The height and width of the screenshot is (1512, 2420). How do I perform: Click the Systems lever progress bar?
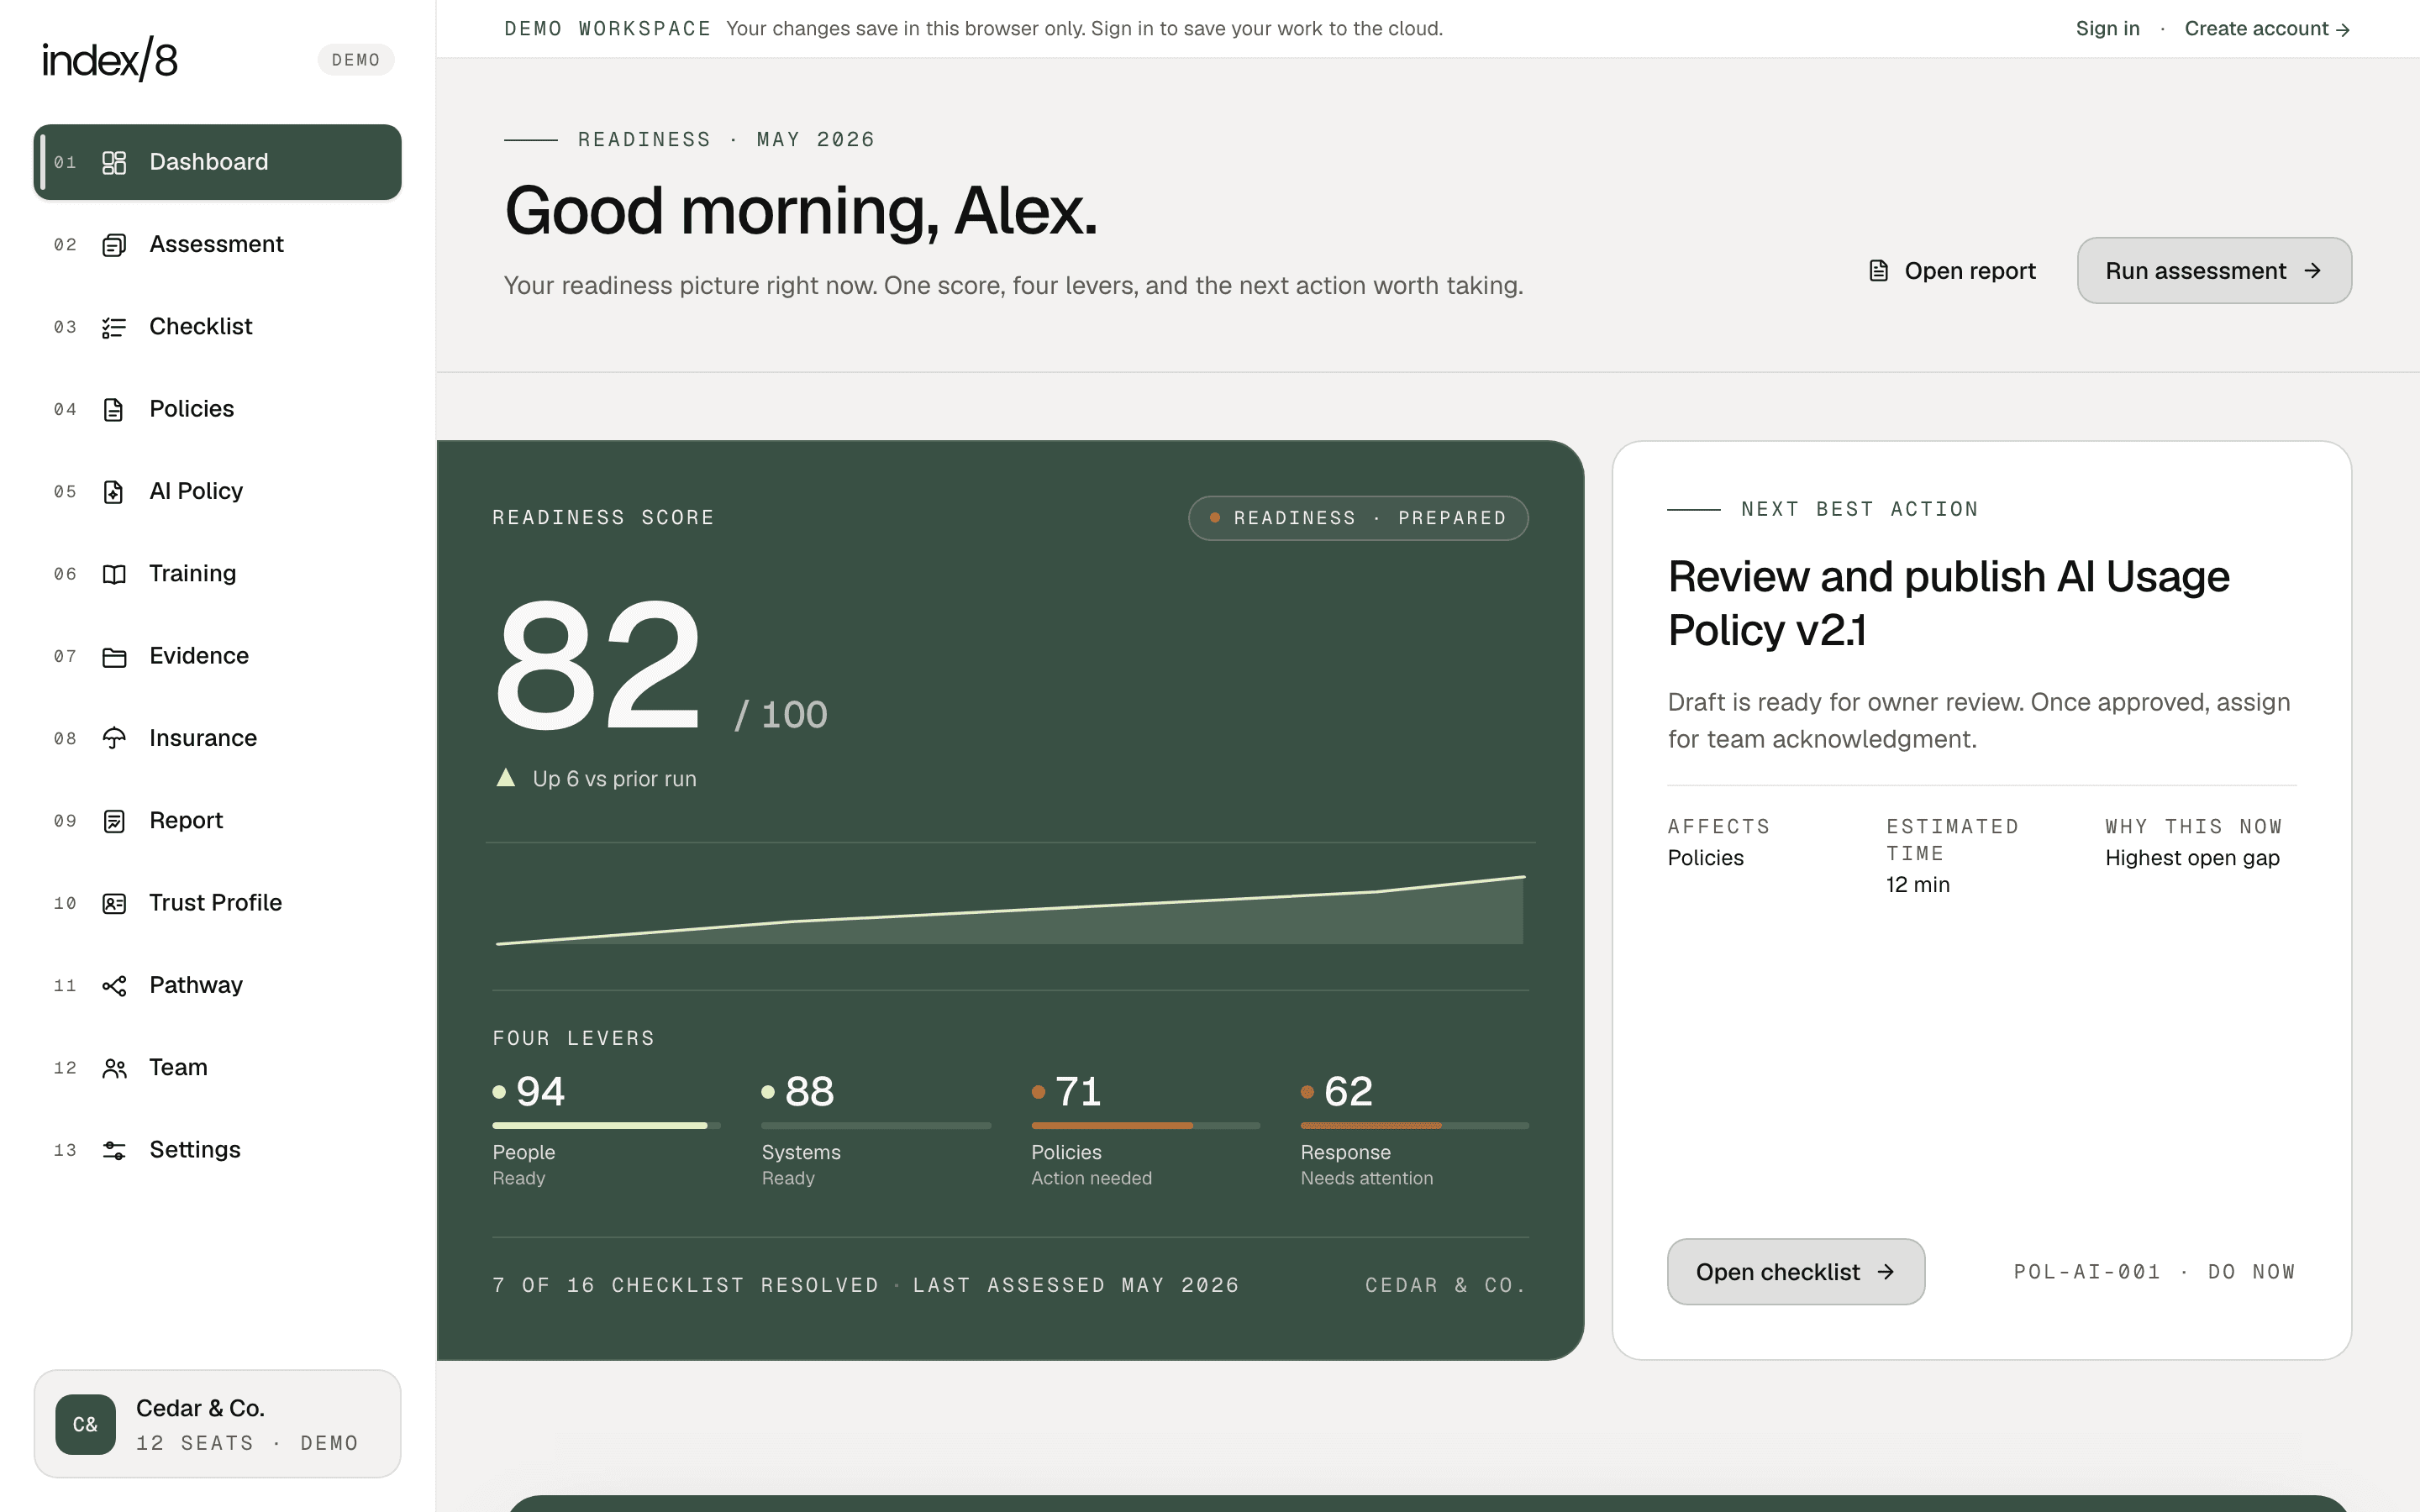point(876,1126)
